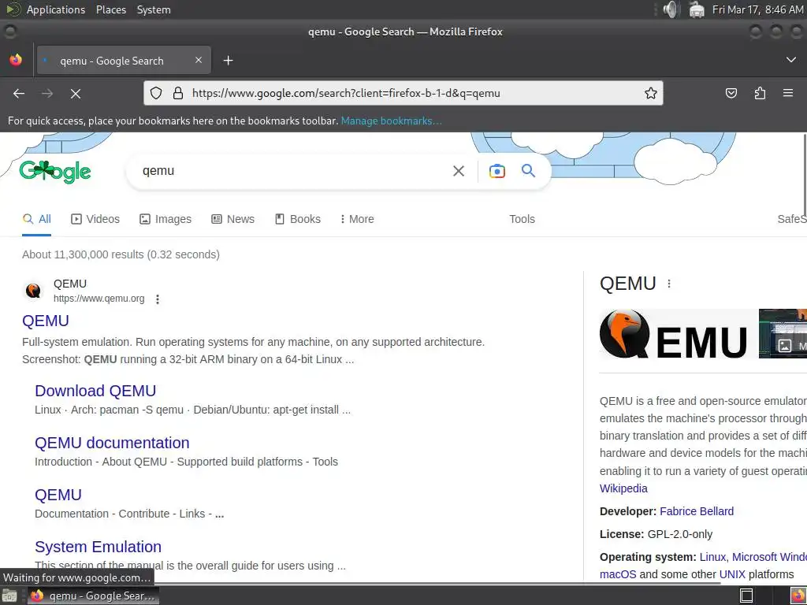This screenshot has width=807, height=605.
Task: Focus the Google search input field
Action: pyautogui.click(x=293, y=171)
